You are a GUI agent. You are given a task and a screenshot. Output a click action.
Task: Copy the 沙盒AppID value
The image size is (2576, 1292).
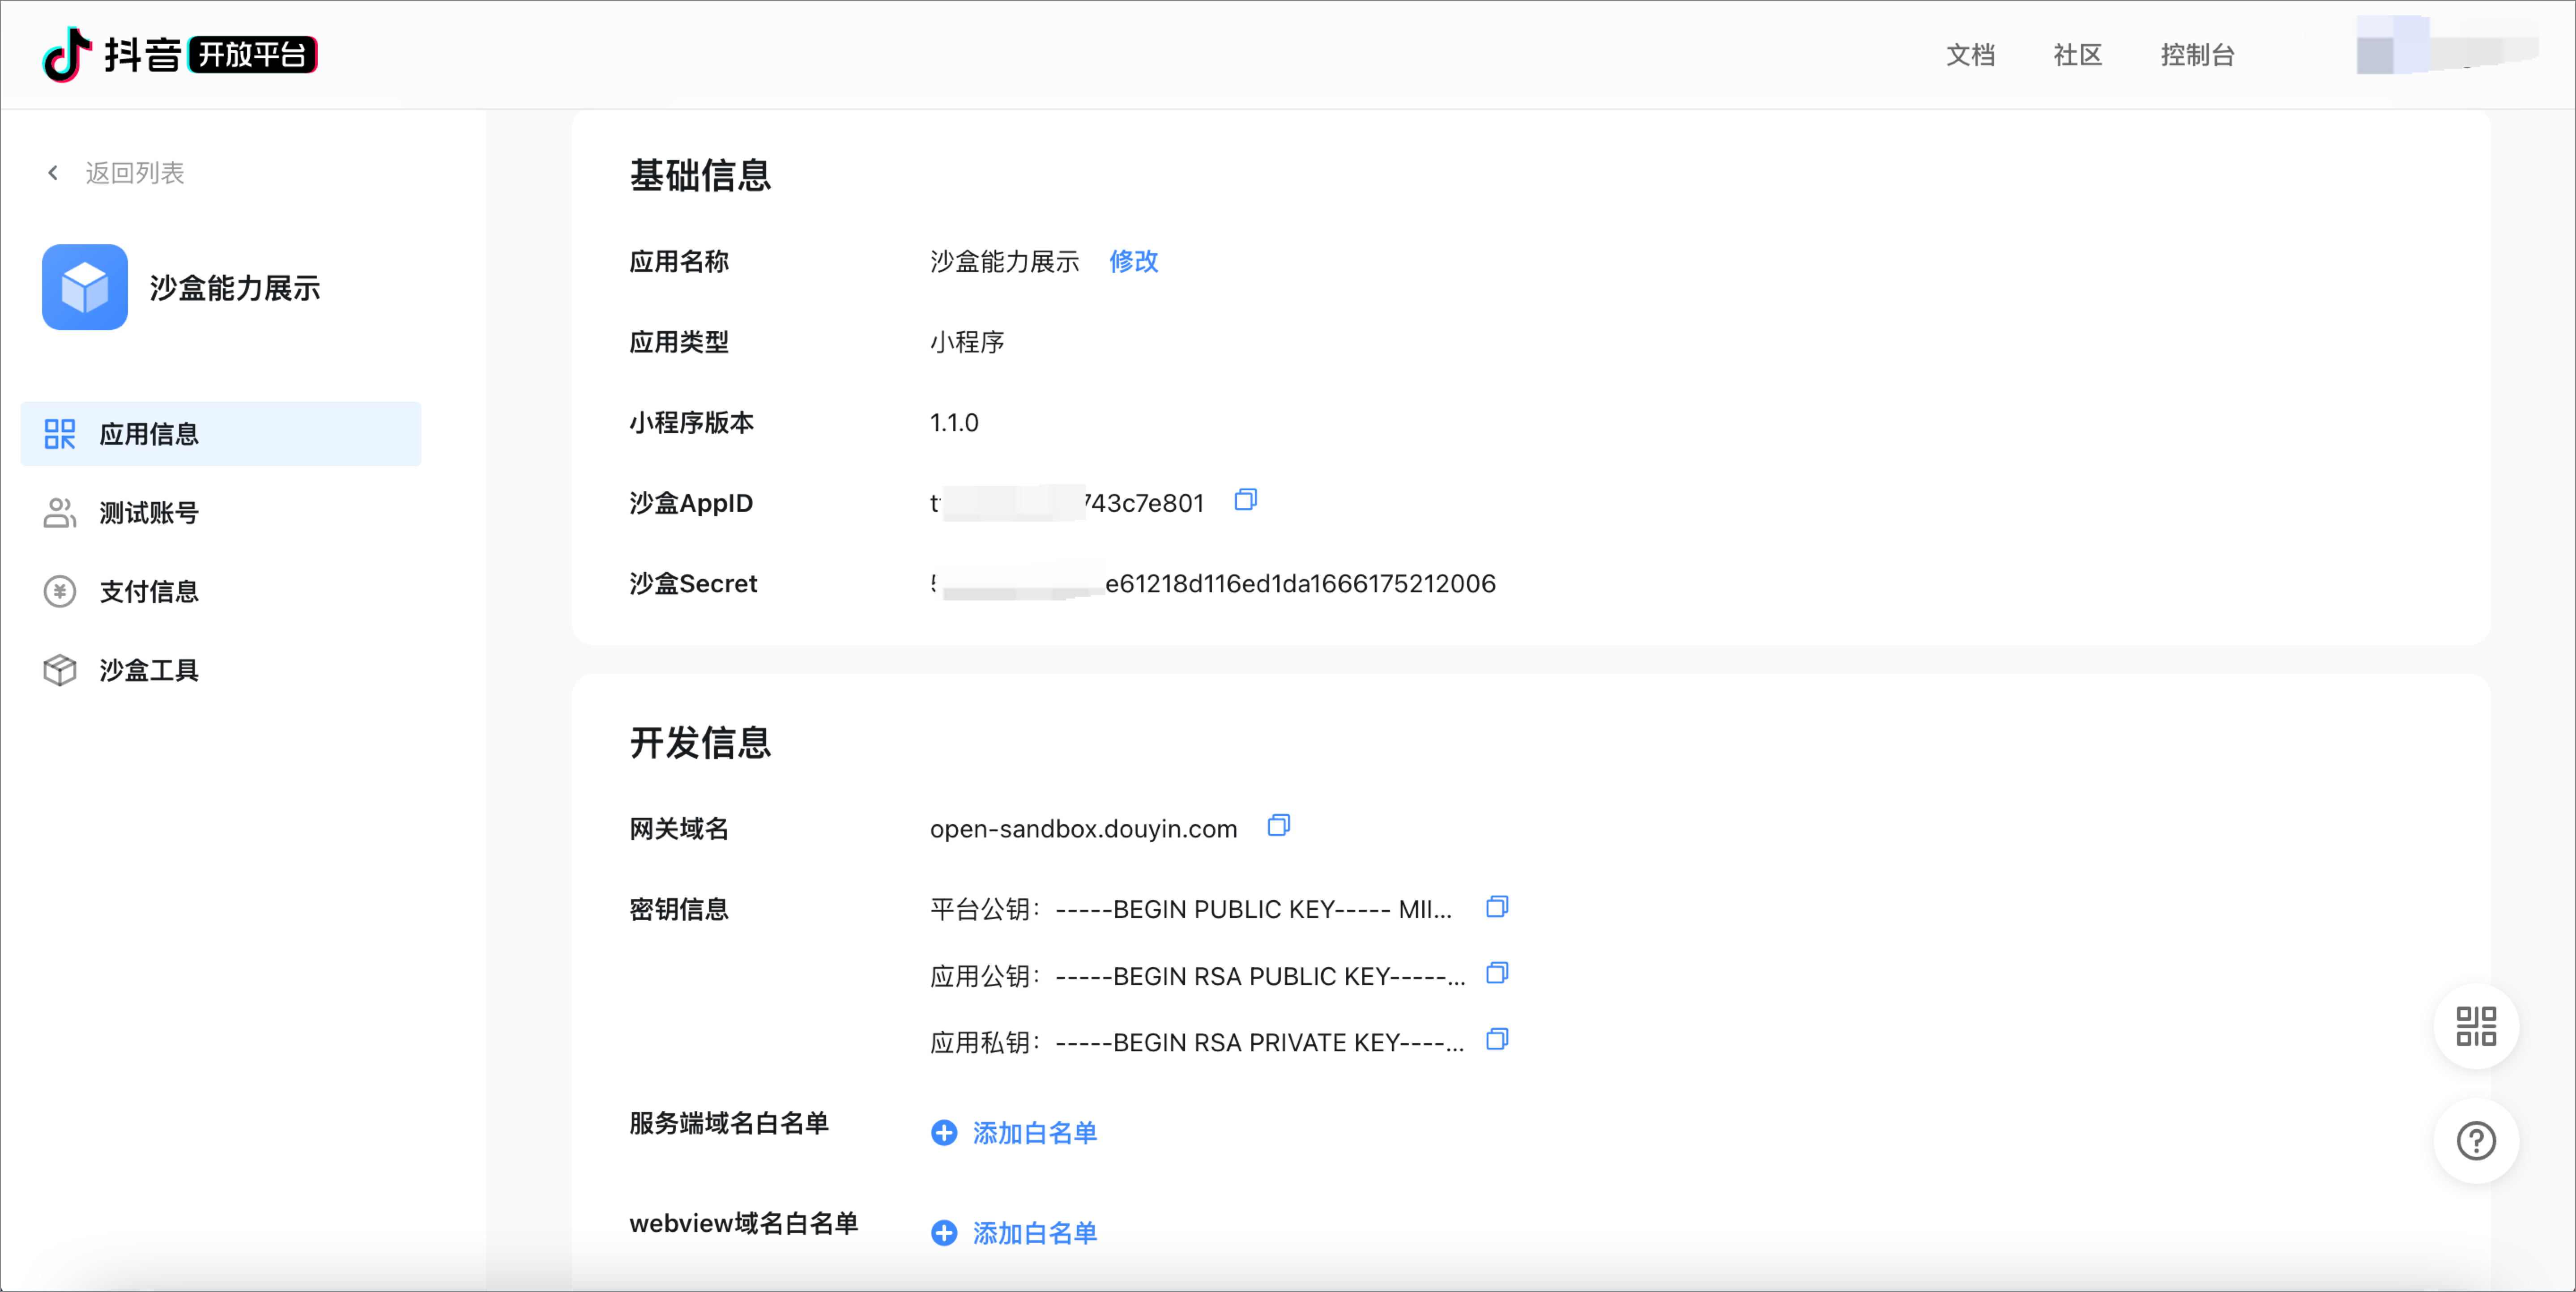pyautogui.click(x=1245, y=500)
